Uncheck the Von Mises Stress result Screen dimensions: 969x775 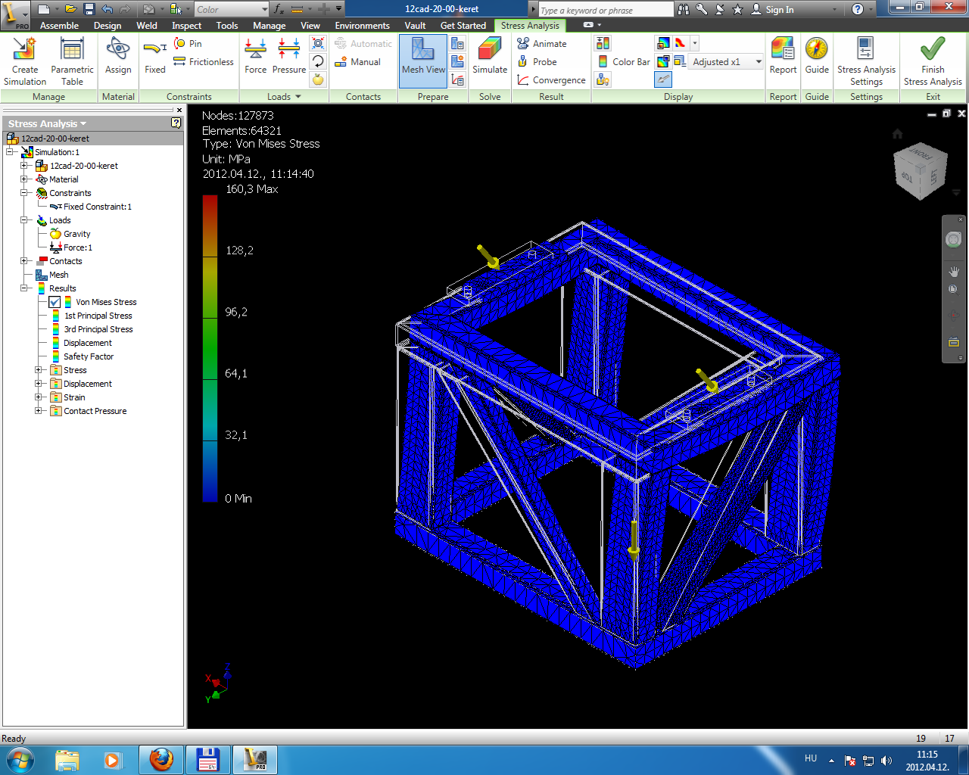click(x=55, y=302)
